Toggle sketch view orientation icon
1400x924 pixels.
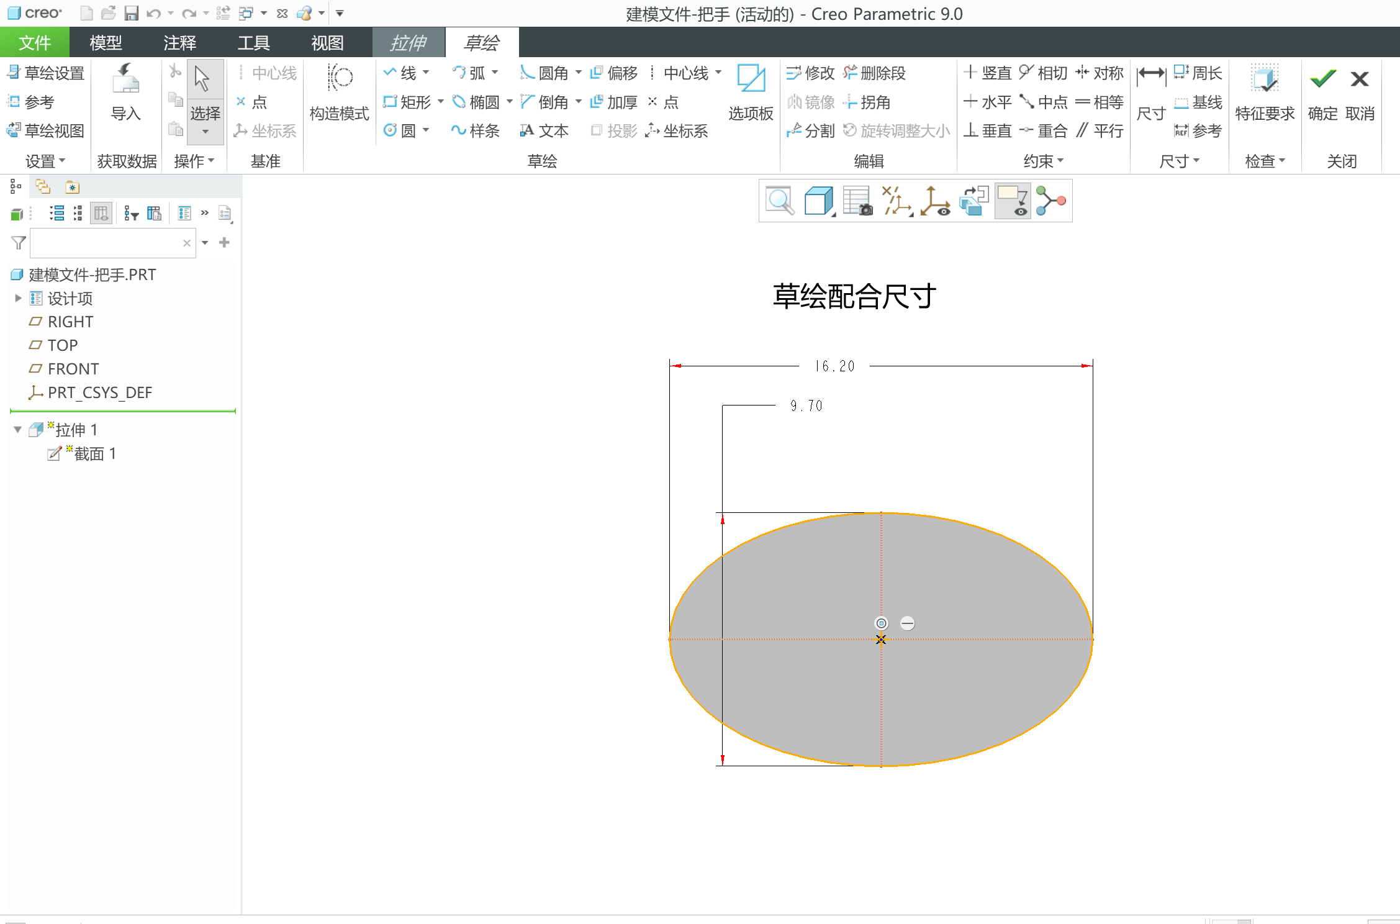tap(974, 201)
